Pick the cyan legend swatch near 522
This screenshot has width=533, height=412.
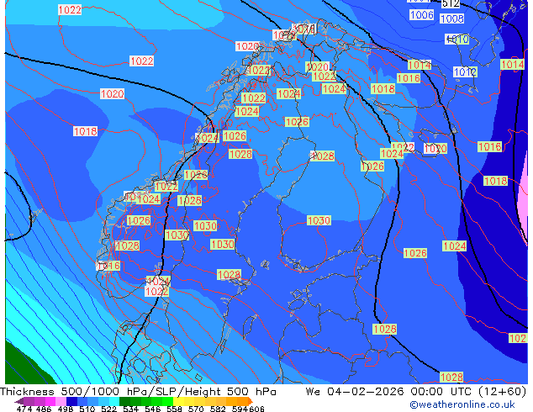click(x=114, y=401)
